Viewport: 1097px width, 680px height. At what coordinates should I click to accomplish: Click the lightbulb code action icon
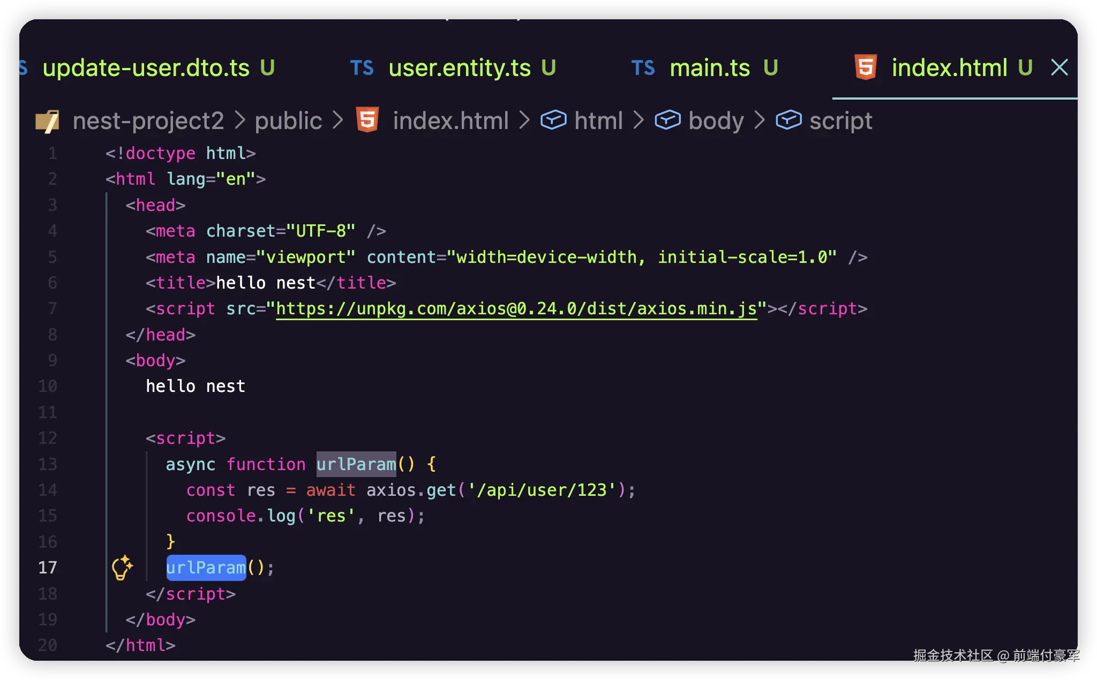point(122,568)
